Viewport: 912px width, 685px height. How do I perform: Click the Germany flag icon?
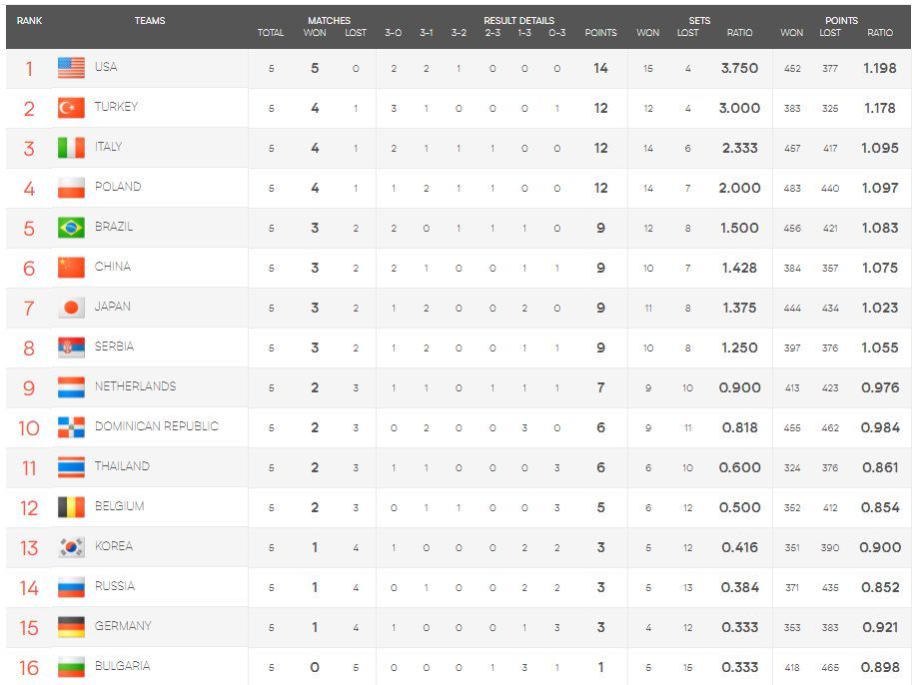[x=71, y=627]
